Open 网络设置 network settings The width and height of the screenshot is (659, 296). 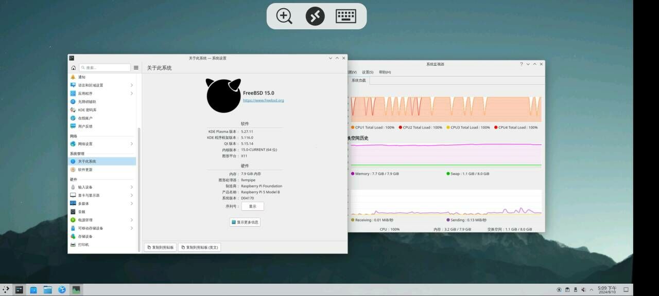103,144
